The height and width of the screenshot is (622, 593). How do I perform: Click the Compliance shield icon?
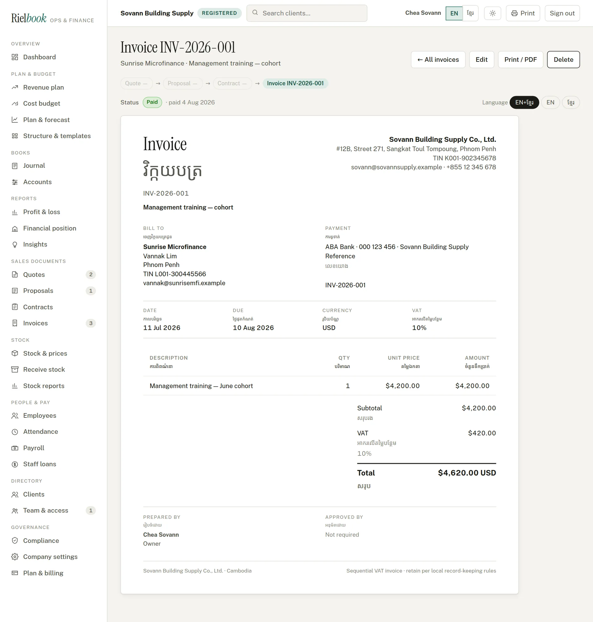15,541
